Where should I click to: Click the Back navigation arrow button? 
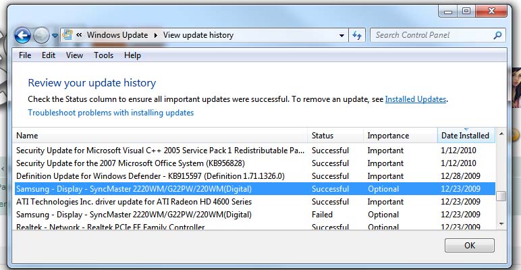pos(22,35)
